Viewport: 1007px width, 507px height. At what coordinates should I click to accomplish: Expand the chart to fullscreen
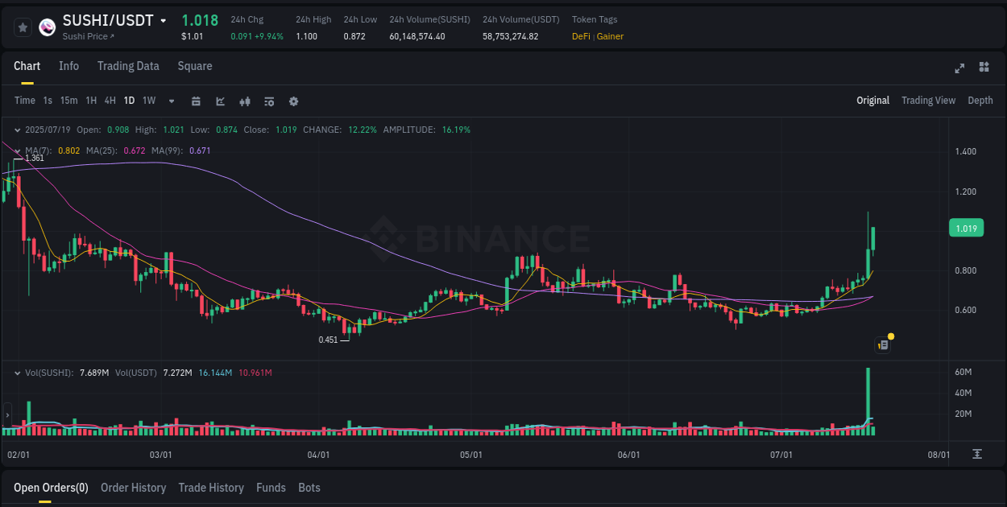click(x=959, y=68)
